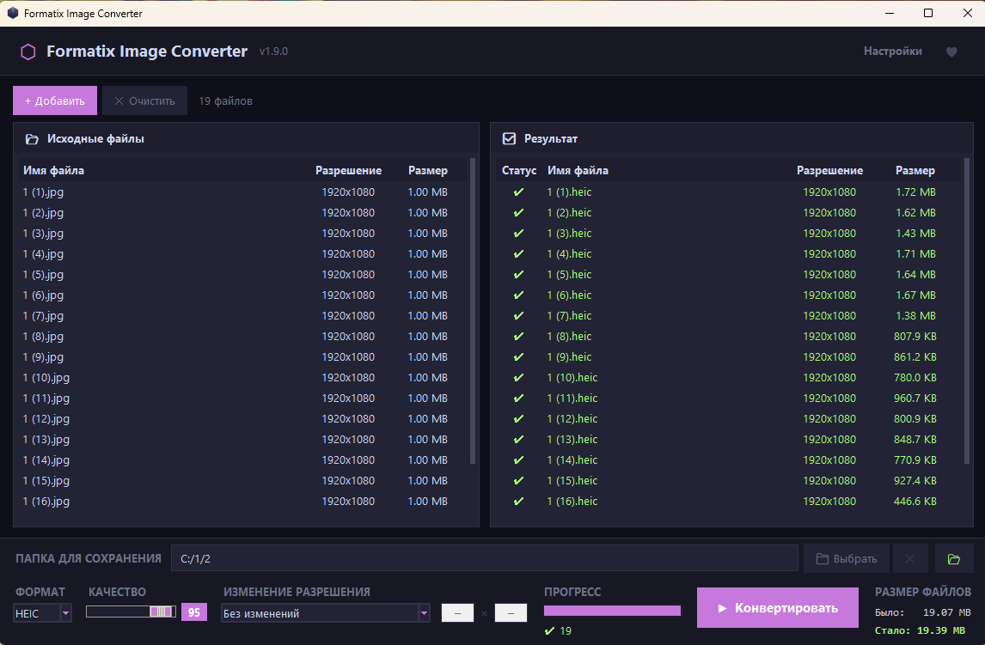Select source file 1 (14).jpg

[244, 459]
